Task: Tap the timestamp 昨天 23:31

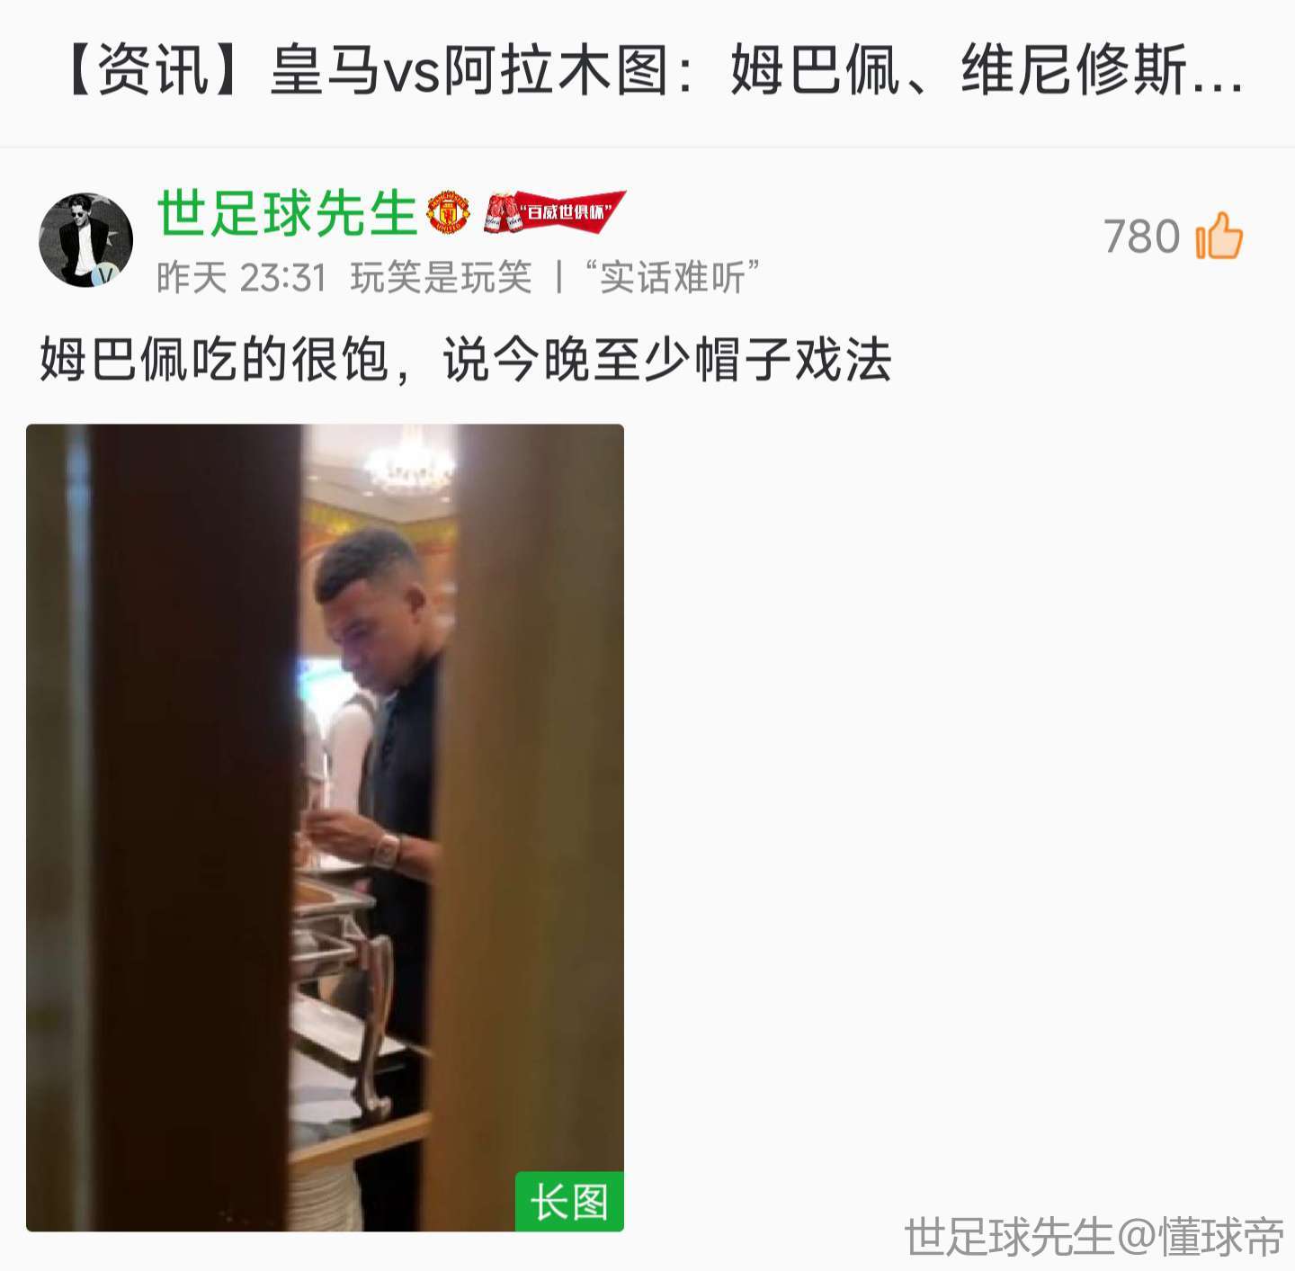Action: coord(241,277)
